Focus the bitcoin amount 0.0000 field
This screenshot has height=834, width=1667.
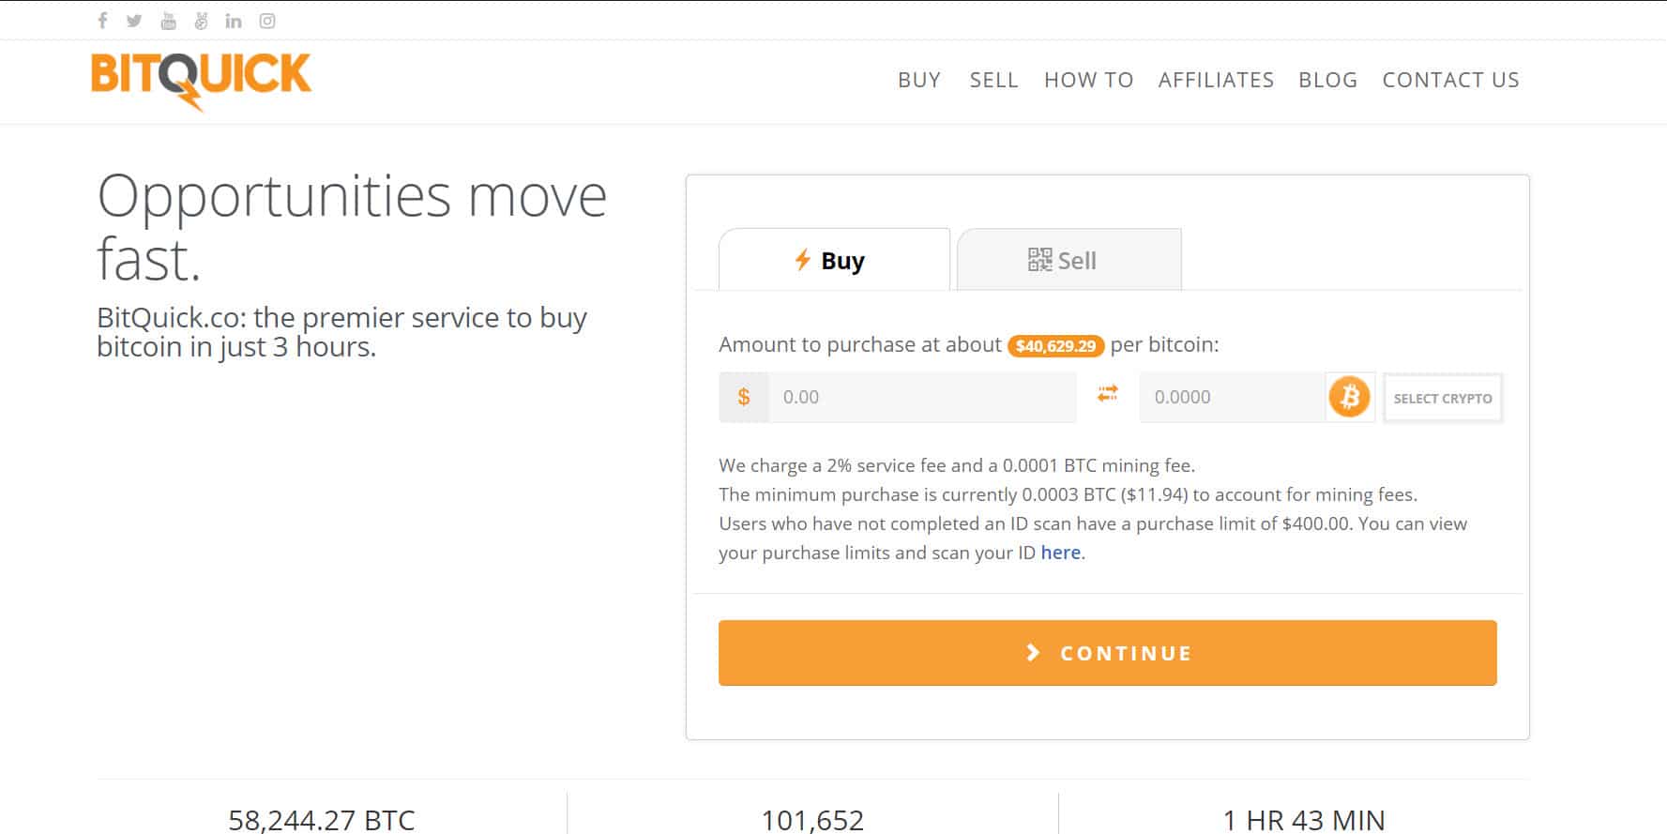click(x=1232, y=397)
